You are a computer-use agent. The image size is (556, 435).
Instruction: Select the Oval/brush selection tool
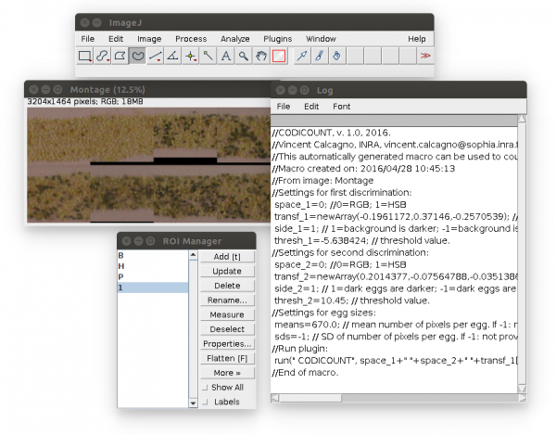102,56
